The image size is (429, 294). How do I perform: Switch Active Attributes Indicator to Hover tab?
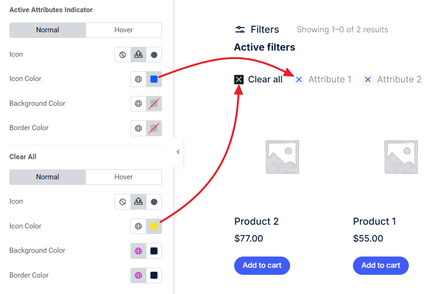(x=123, y=30)
